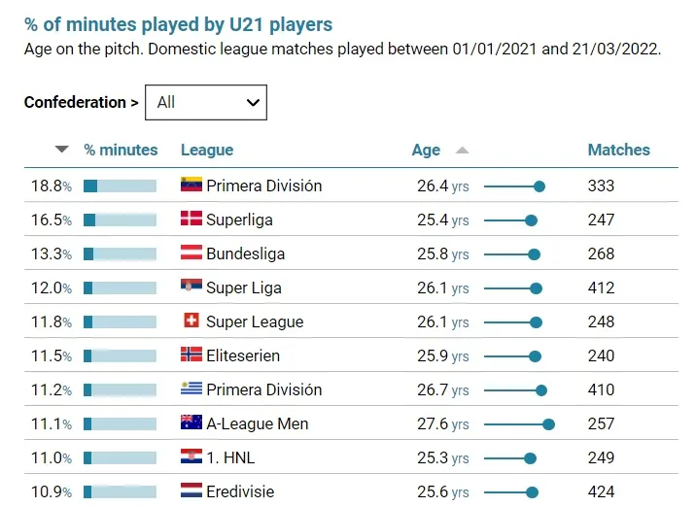Click the 18.8% minutes progress bar

tap(120, 186)
